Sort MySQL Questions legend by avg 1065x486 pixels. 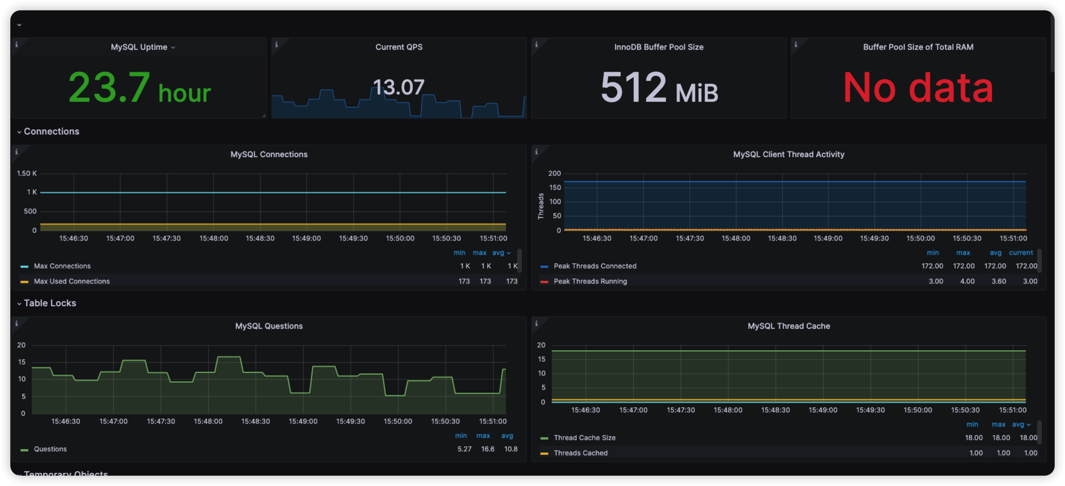coord(507,436)
